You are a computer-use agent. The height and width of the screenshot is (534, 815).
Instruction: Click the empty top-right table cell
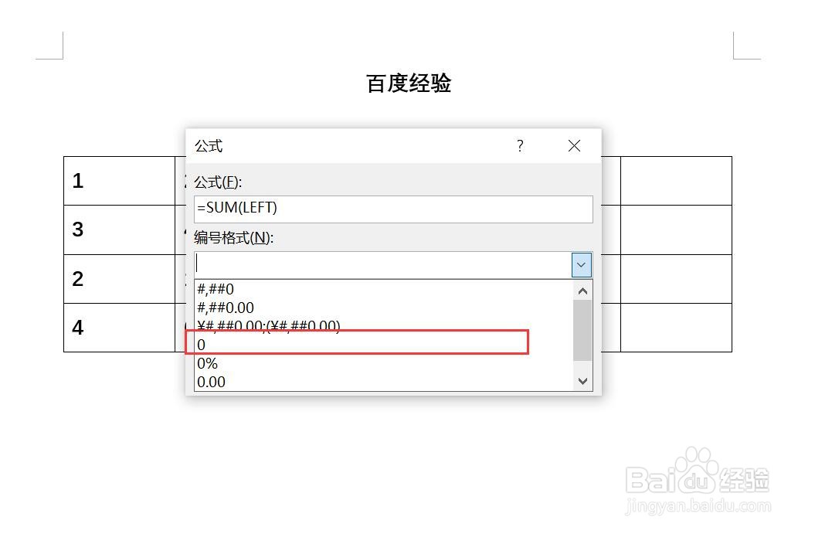point(676,181)
